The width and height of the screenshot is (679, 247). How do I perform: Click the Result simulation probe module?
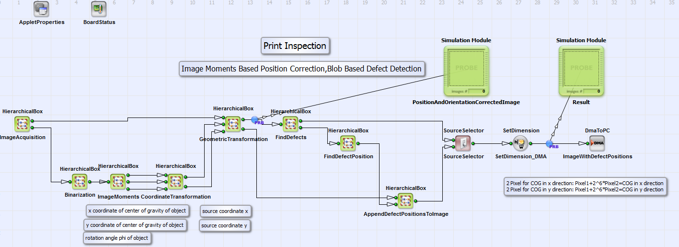click(x=581, y=71)
